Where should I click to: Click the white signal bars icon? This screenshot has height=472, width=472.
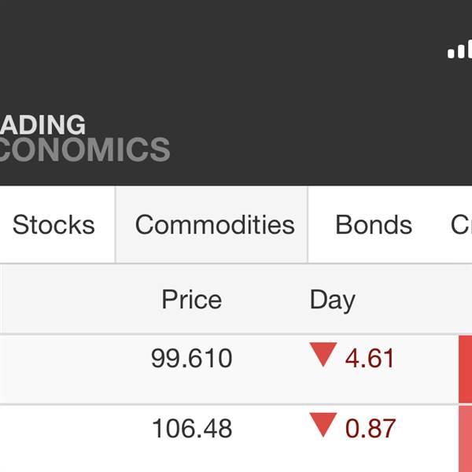tap(459, 49)
